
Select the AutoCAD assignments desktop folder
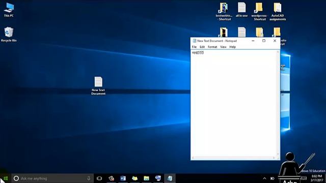278,12
